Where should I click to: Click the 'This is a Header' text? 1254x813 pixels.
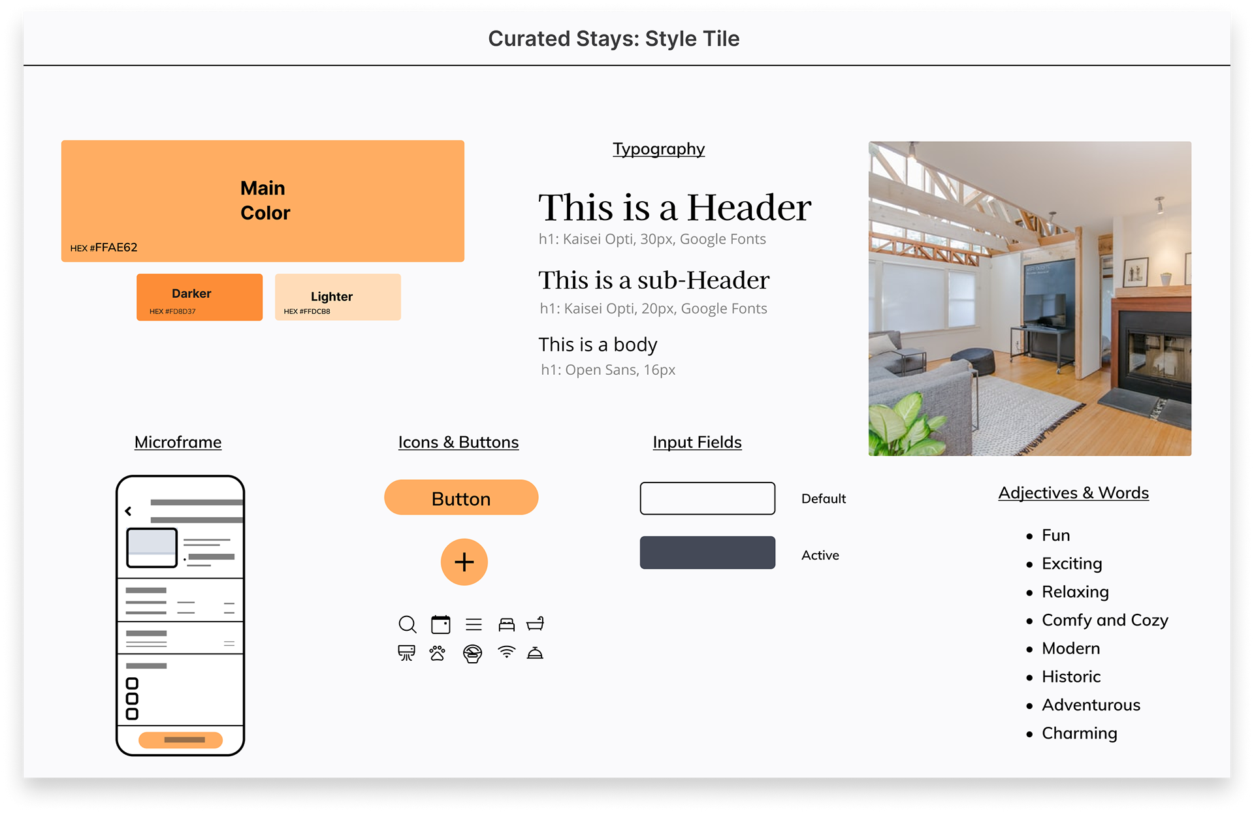(675, 207)
